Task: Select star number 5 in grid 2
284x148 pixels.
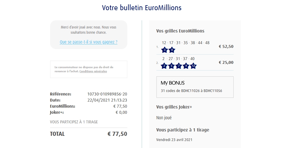Action: pos(171,66)
